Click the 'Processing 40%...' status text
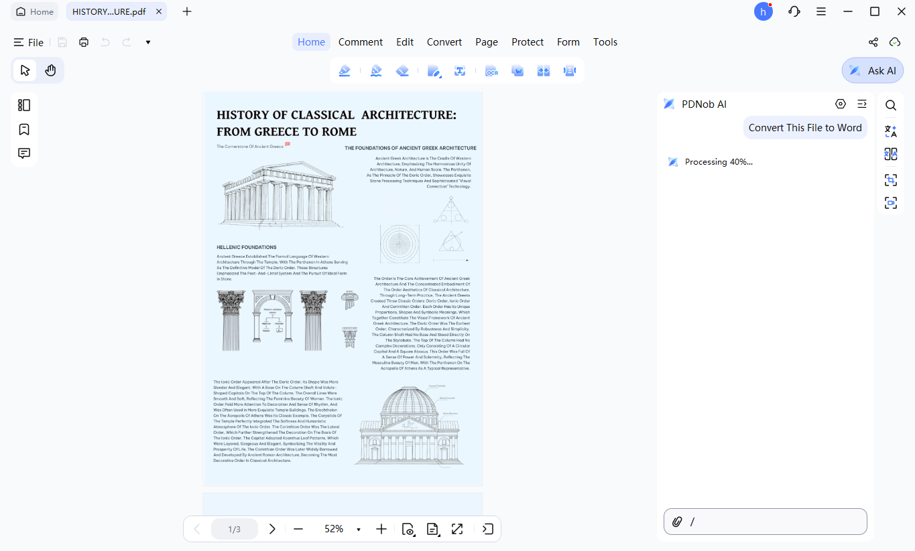915x551 pixels. [719, 162]
